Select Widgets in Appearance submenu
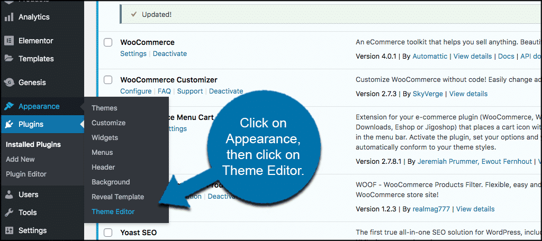The image size is (542, 241). [x=105, y=138]
